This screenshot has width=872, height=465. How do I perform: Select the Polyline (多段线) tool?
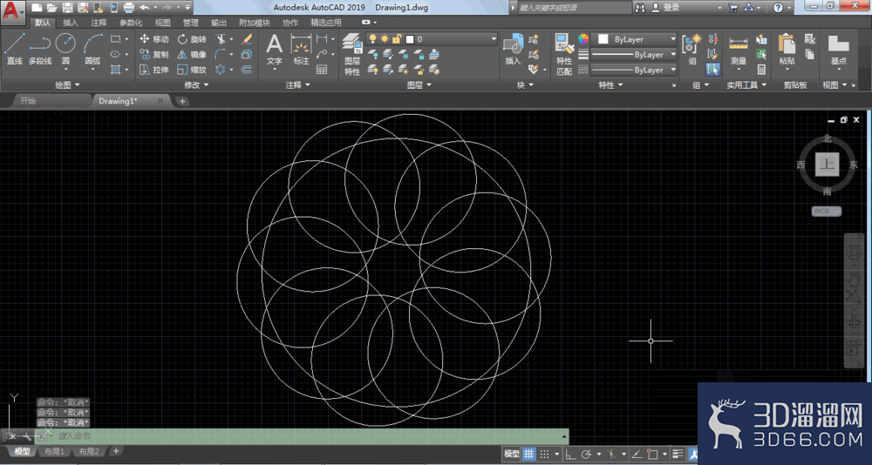pos(40,49)
